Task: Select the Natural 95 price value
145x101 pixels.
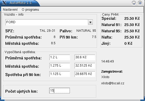Action: click(132, 31)
